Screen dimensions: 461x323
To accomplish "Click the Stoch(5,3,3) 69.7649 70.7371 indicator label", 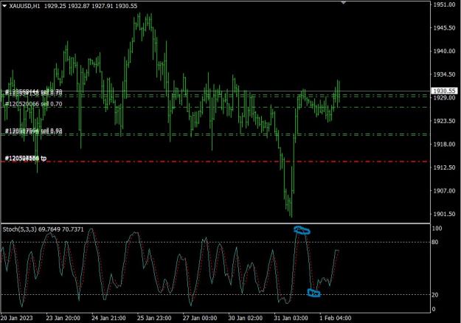I will pyautogui.click(x=44, y=229).
